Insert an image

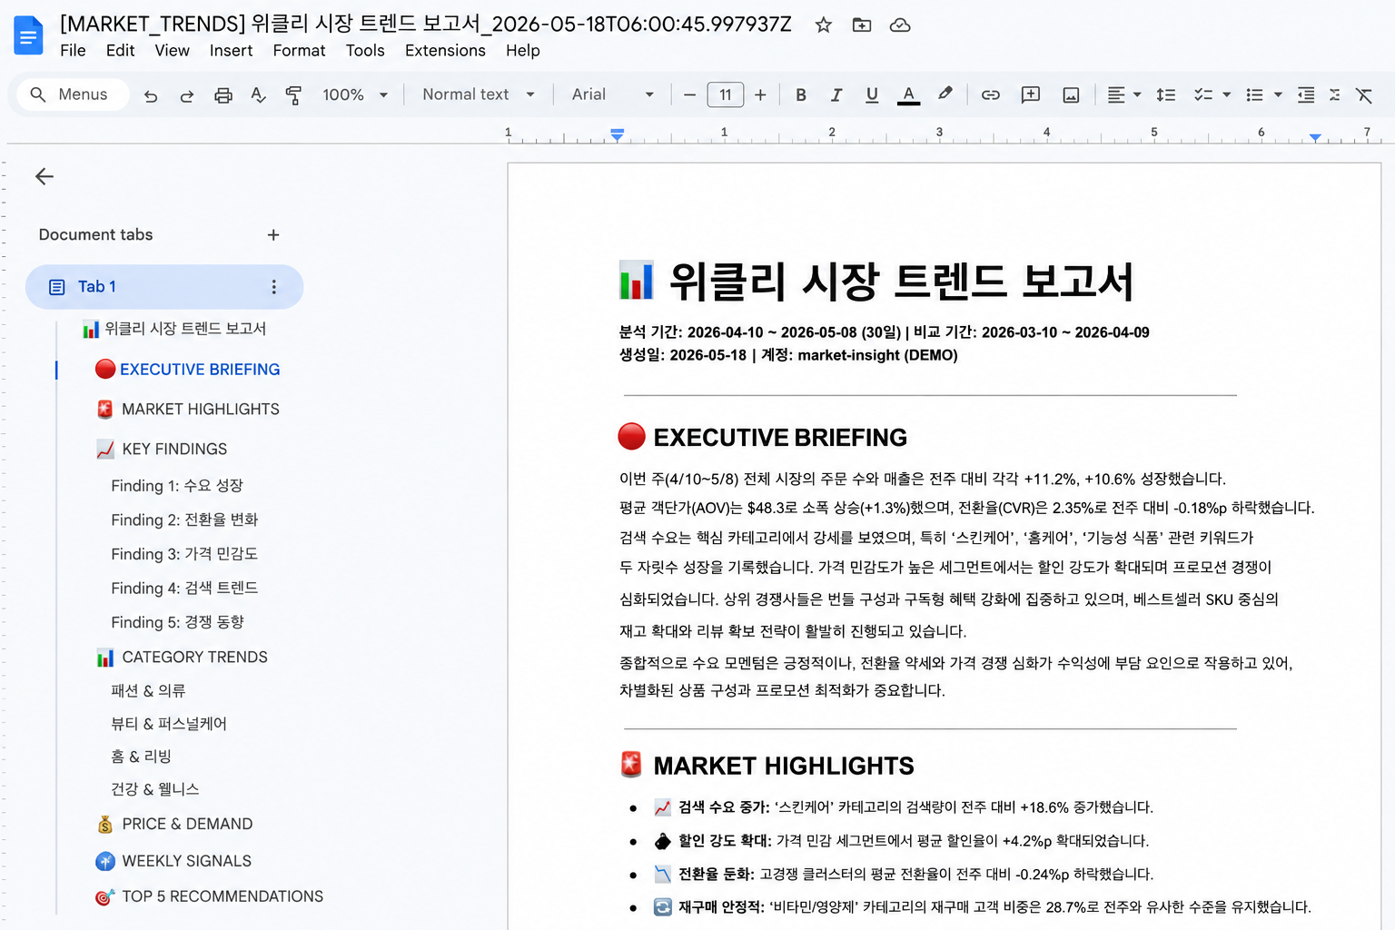[1072, 94]
